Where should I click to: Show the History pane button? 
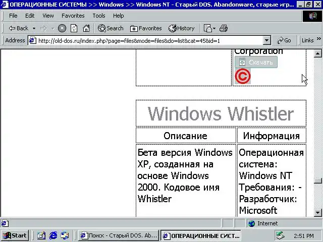182,28
